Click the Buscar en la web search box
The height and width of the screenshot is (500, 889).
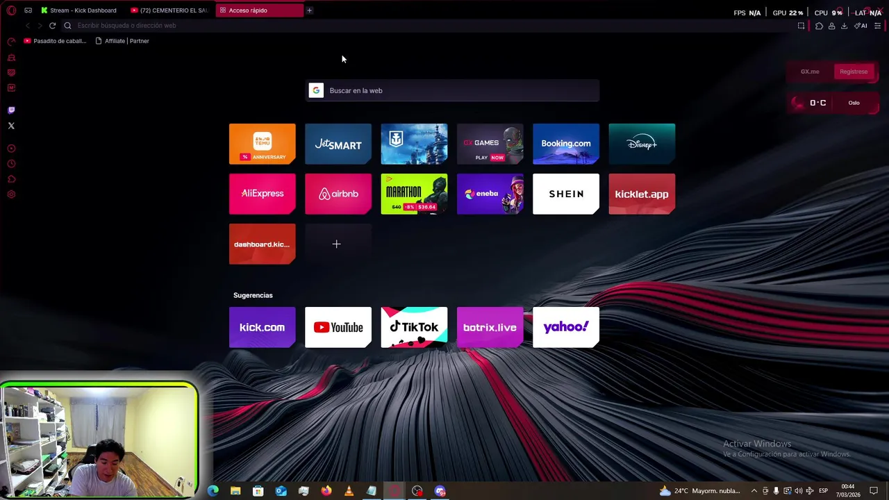453,90
